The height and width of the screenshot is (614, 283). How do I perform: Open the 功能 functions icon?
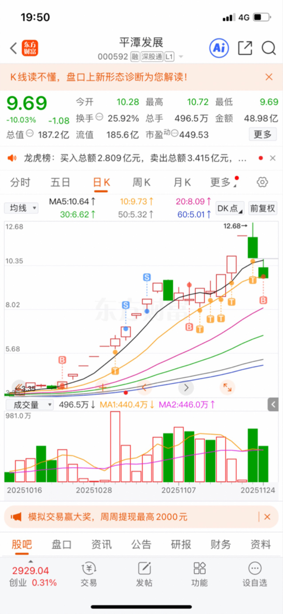pos(199,574)
